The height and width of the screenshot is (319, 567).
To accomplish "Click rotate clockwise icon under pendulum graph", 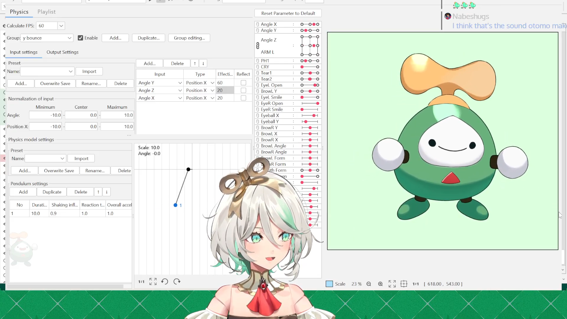I will (x=177, y=281).
